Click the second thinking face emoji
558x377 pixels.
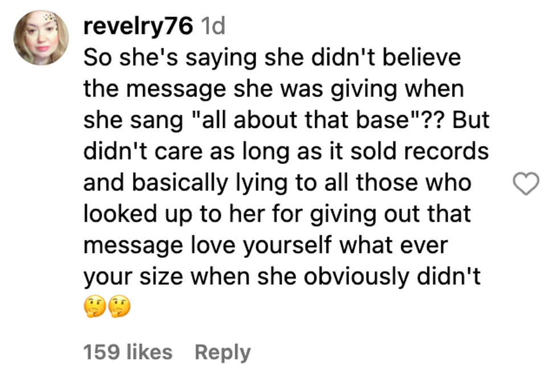tap(119, 308)
